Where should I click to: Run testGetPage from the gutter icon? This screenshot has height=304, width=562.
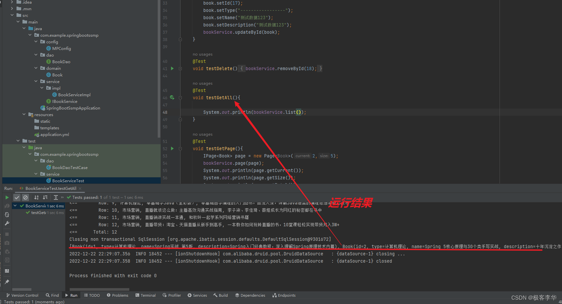coord(172,149)
